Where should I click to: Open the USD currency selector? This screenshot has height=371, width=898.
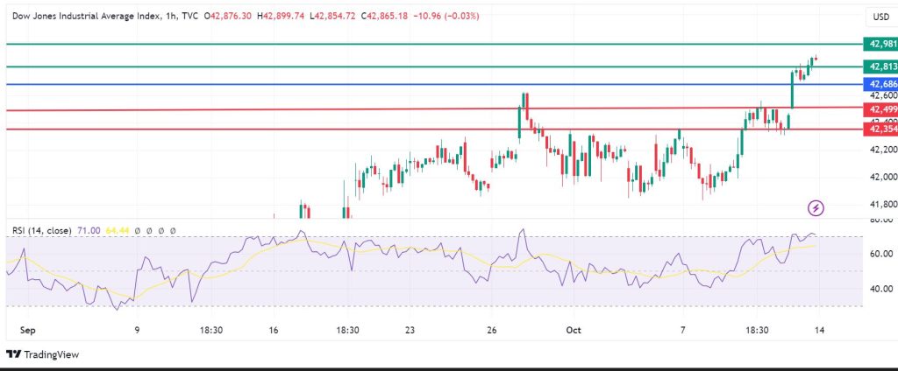(880, 17)
